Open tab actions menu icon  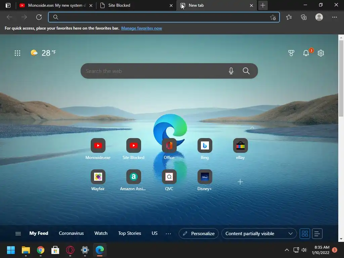(8, 5)
